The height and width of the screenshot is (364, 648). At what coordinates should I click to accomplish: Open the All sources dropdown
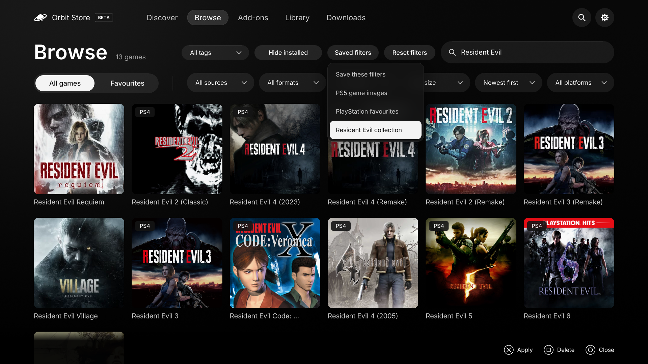click(x=220, y=83)
